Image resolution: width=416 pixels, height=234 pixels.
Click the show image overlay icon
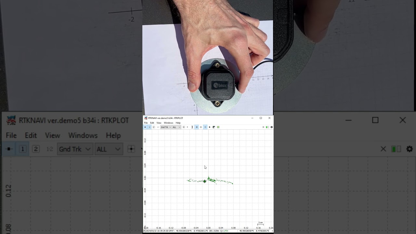coord(214,127)
